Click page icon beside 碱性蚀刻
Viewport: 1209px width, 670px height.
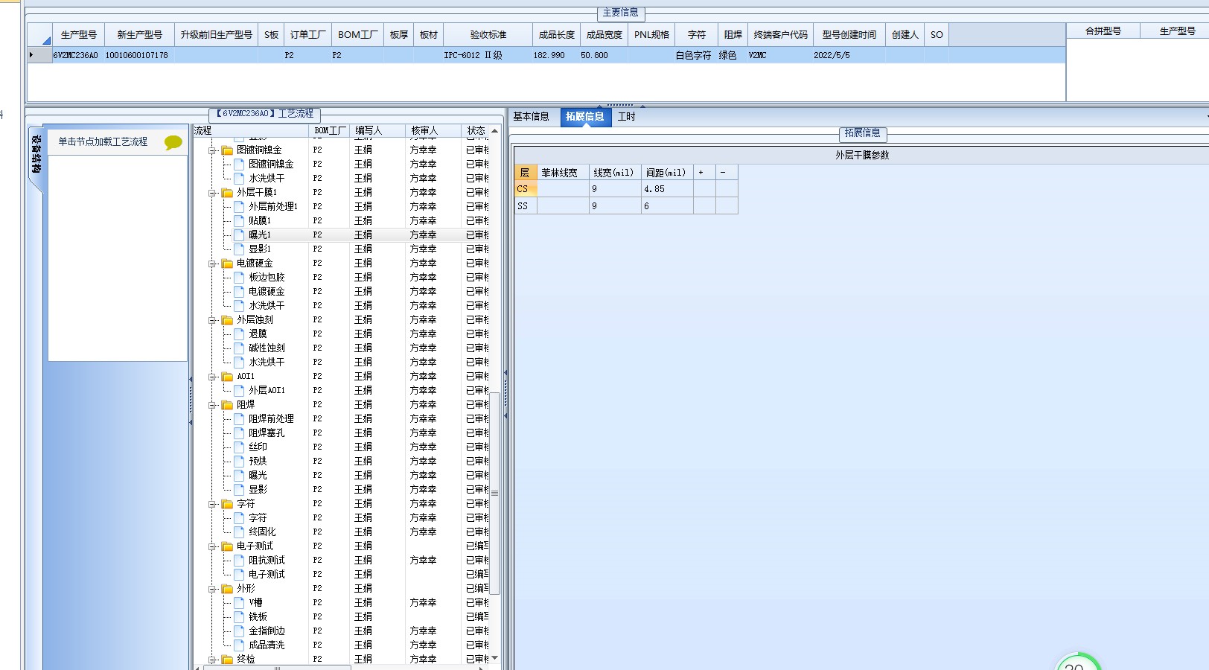point(239,348)
